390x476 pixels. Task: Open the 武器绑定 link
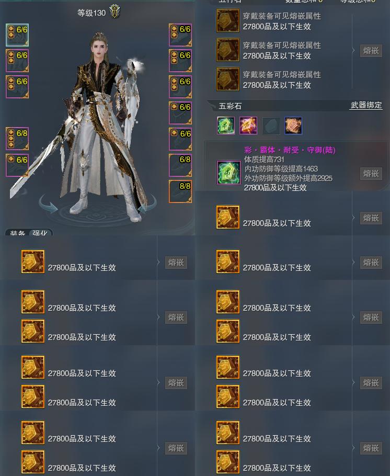click(366, 105)
